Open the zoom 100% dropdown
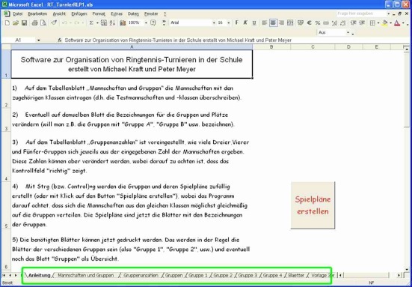The width and height of the screenshot is (412, 287). [x=146, y=23]
